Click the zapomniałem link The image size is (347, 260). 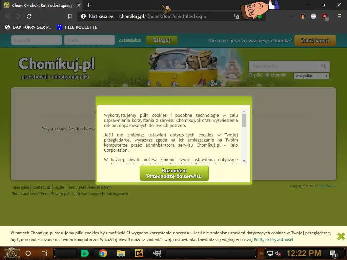(130, 40)
